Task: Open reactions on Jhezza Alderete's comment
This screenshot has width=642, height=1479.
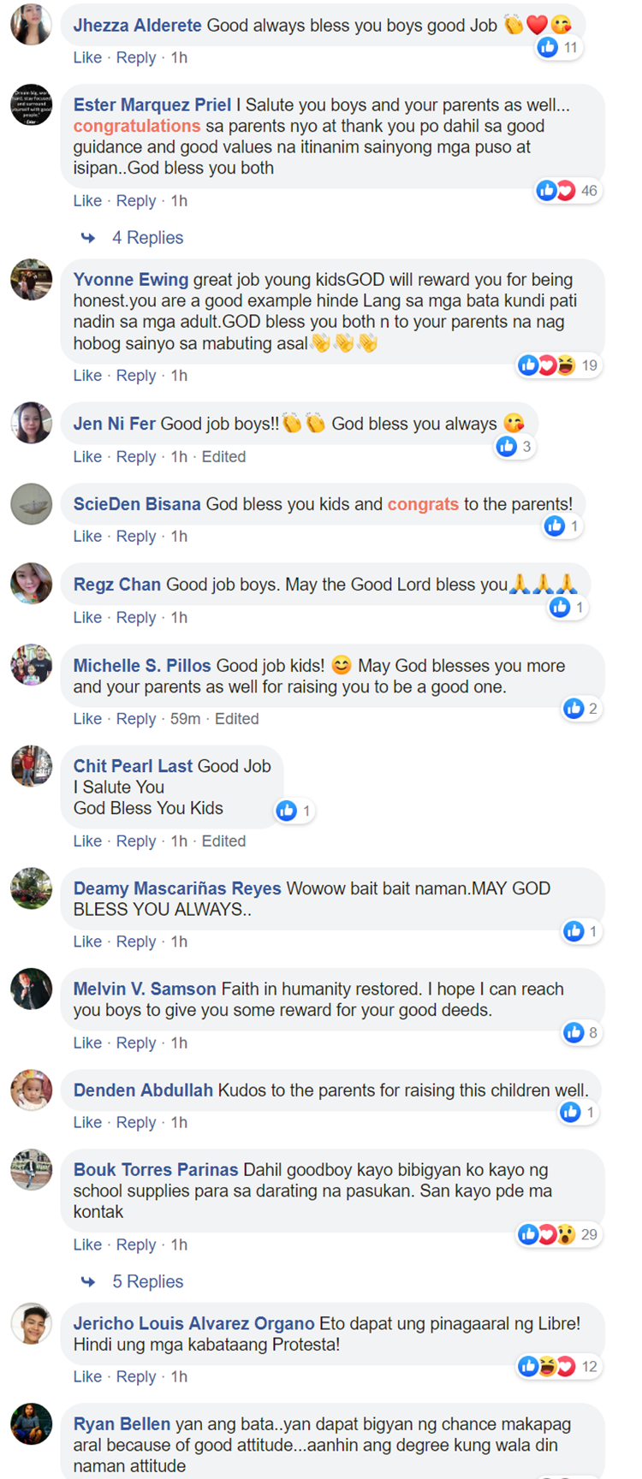Action: click(x=559, y=48)
